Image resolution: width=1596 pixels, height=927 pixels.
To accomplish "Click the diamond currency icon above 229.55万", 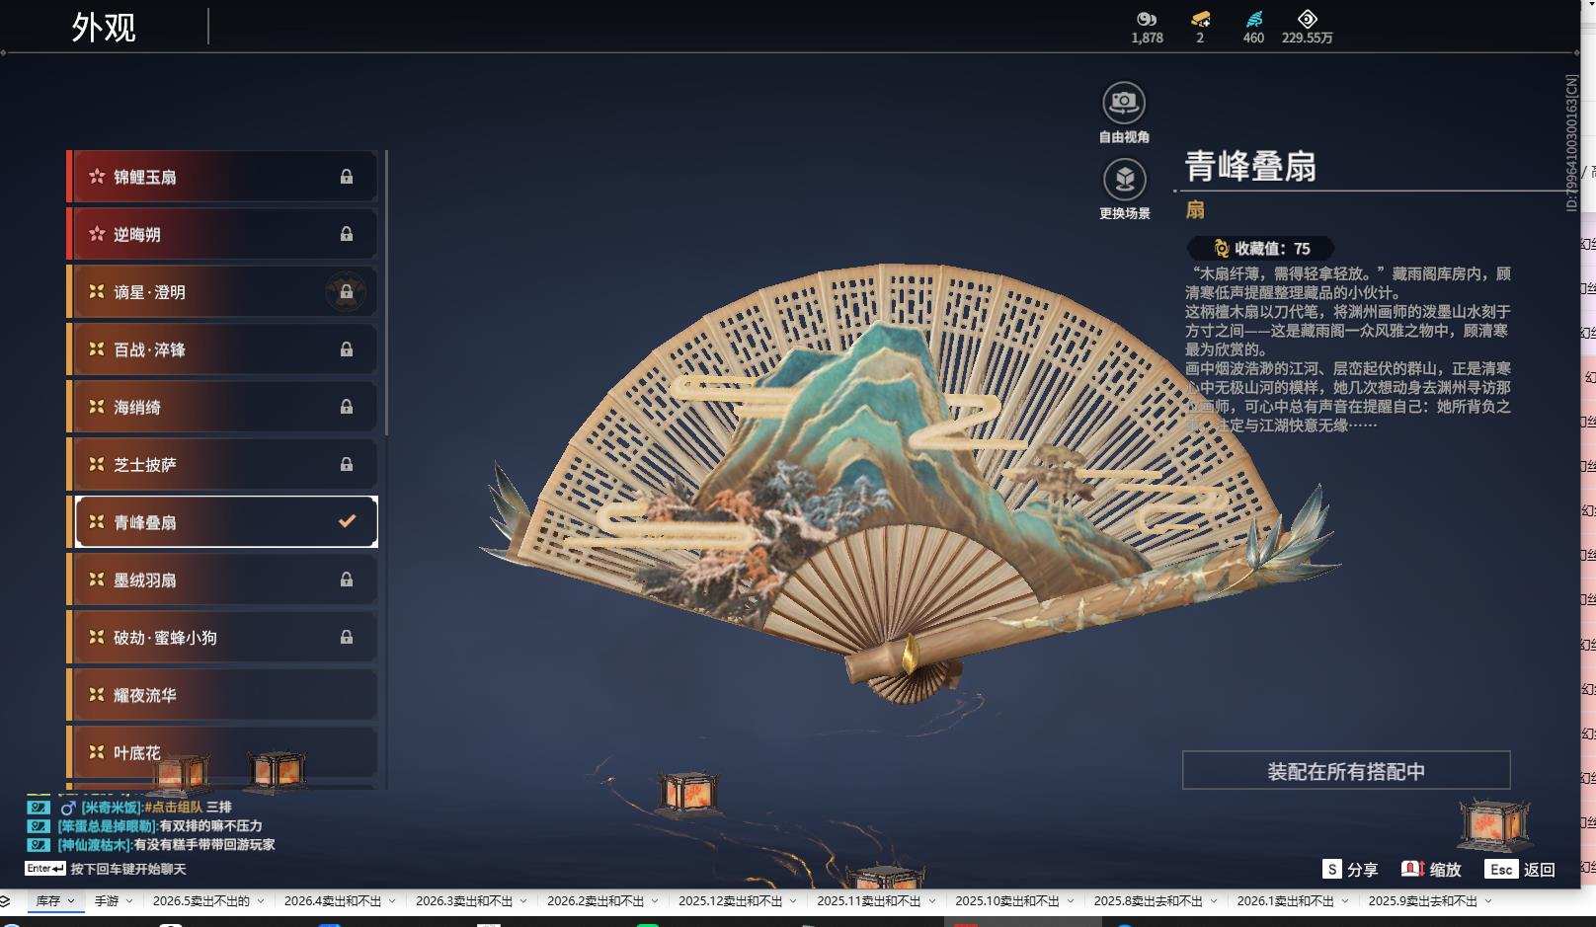I will (x=1307, y=19).
